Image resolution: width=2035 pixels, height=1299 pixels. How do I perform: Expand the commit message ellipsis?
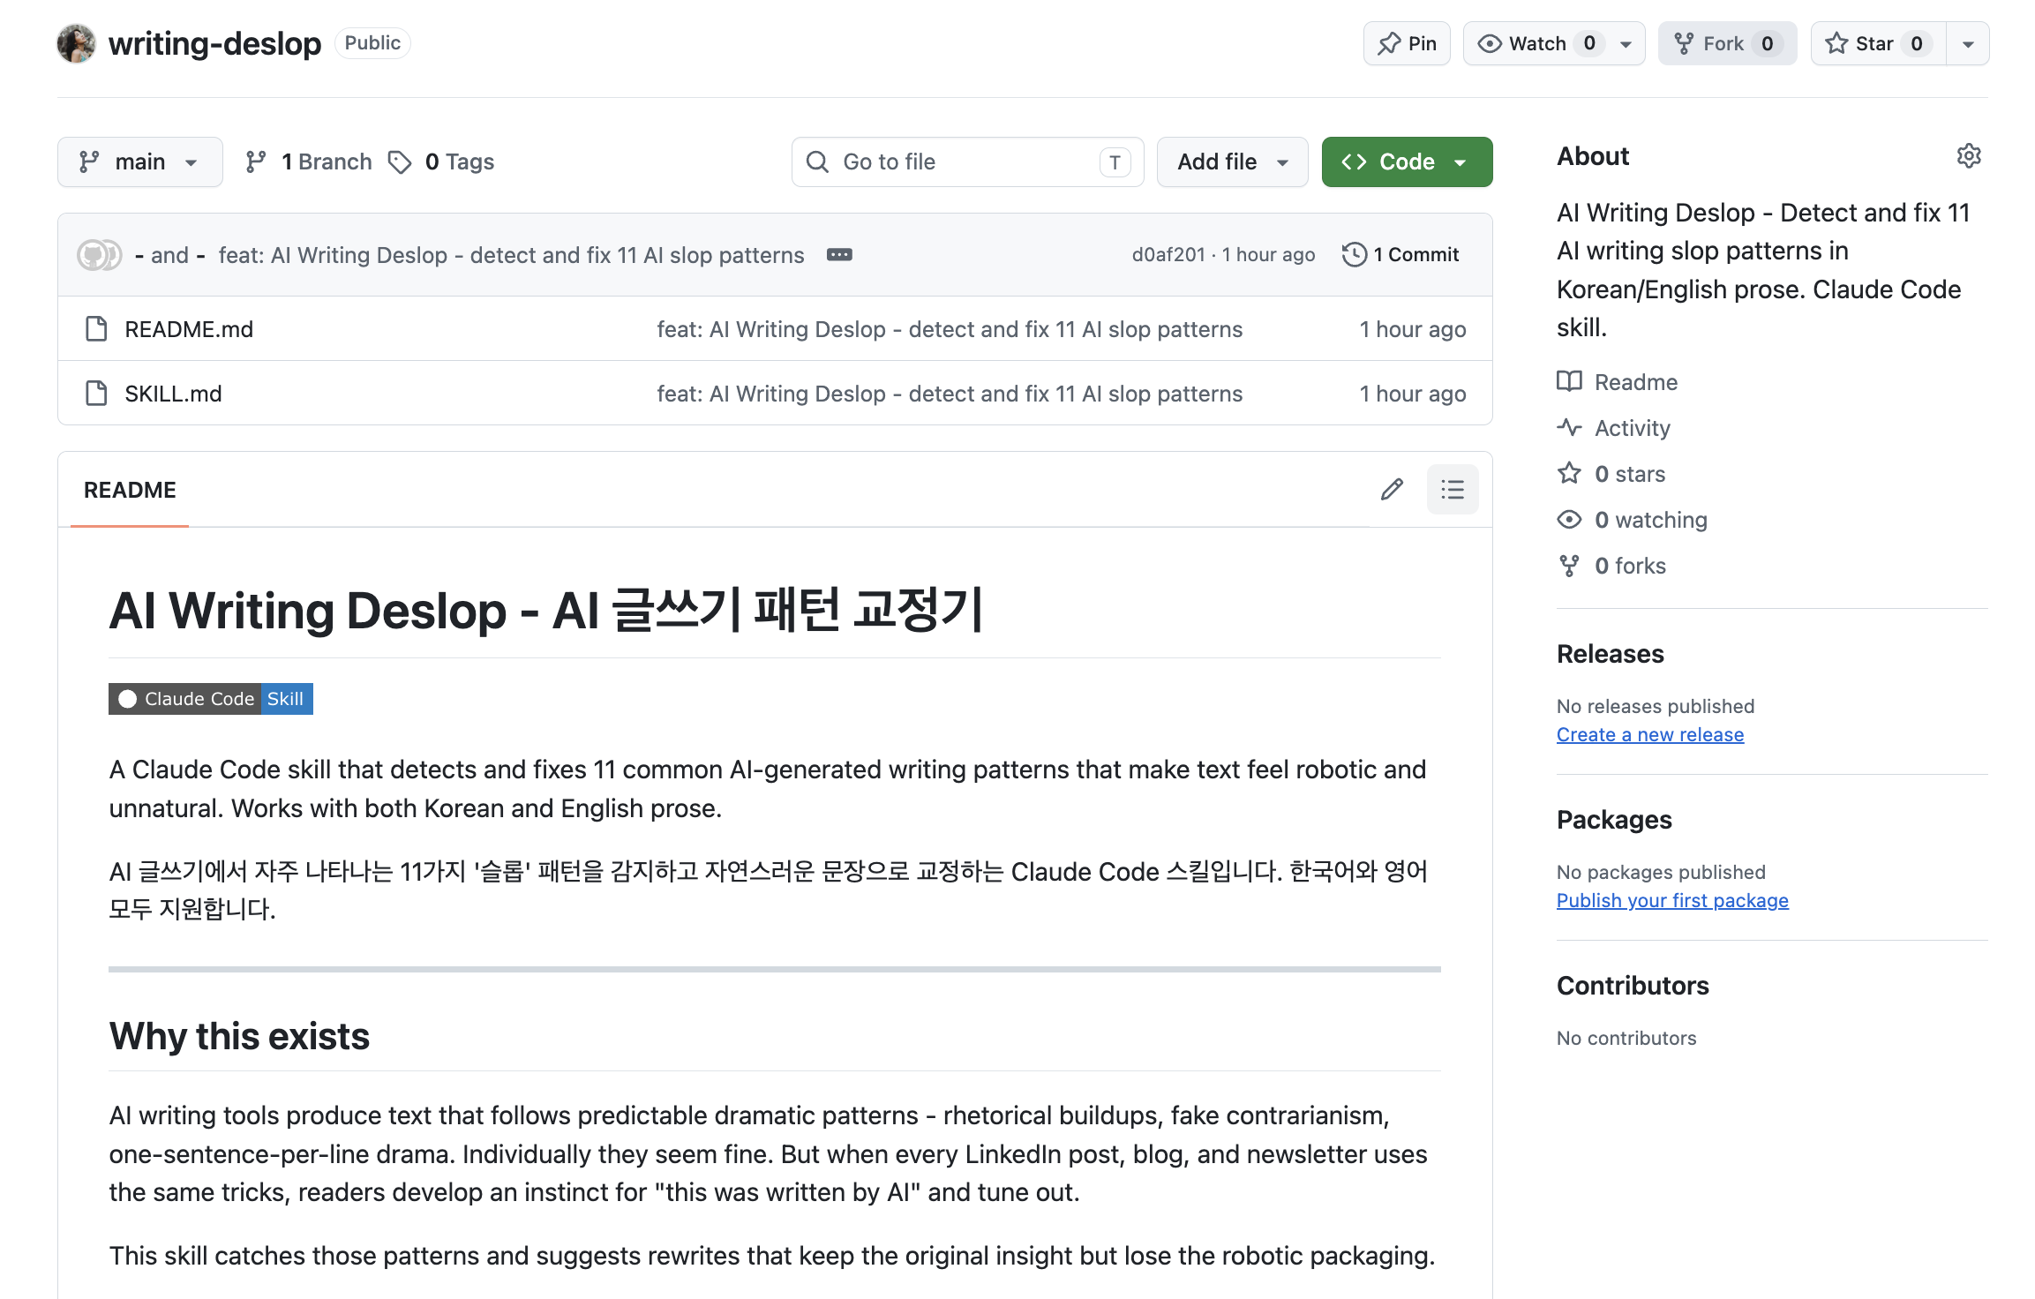839,255
